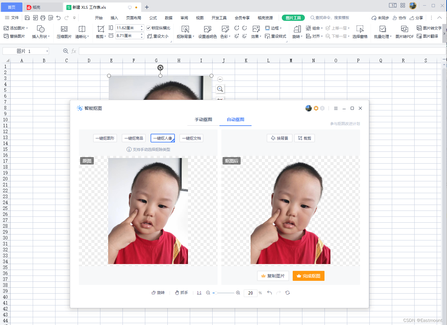447x325 pixels.
Task: Click the reset refresh icon in cutout dialog
Action: click(x=288, y=293)
